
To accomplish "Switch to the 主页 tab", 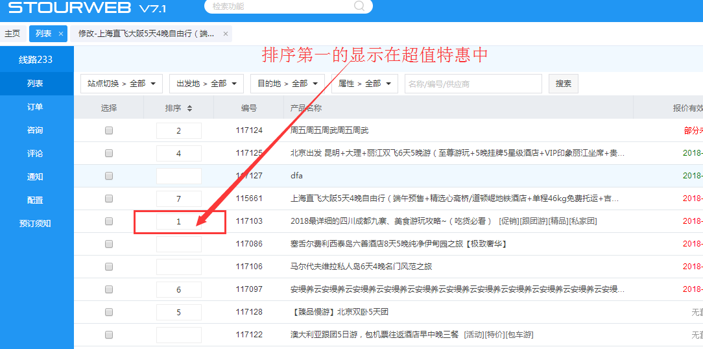I will pyautogui.click(x=12, y=34).
